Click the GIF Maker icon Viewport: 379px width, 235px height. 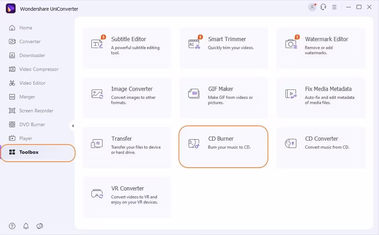point(194,93)
